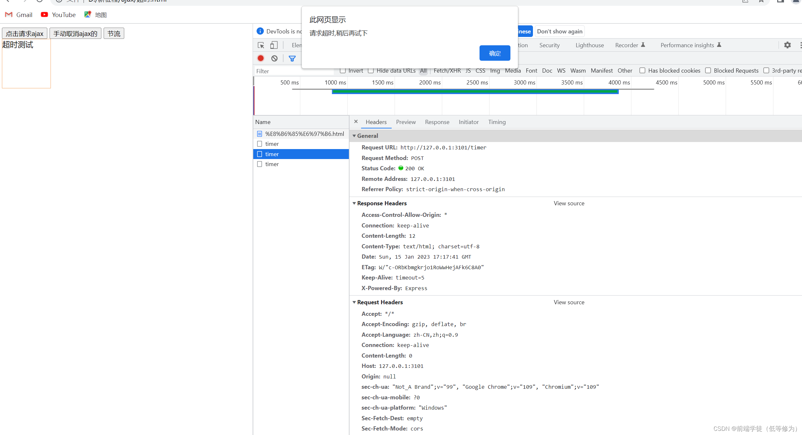
Task: Open the YouTube bookmark
Action: pyautogui.click(x=58, y=15)
